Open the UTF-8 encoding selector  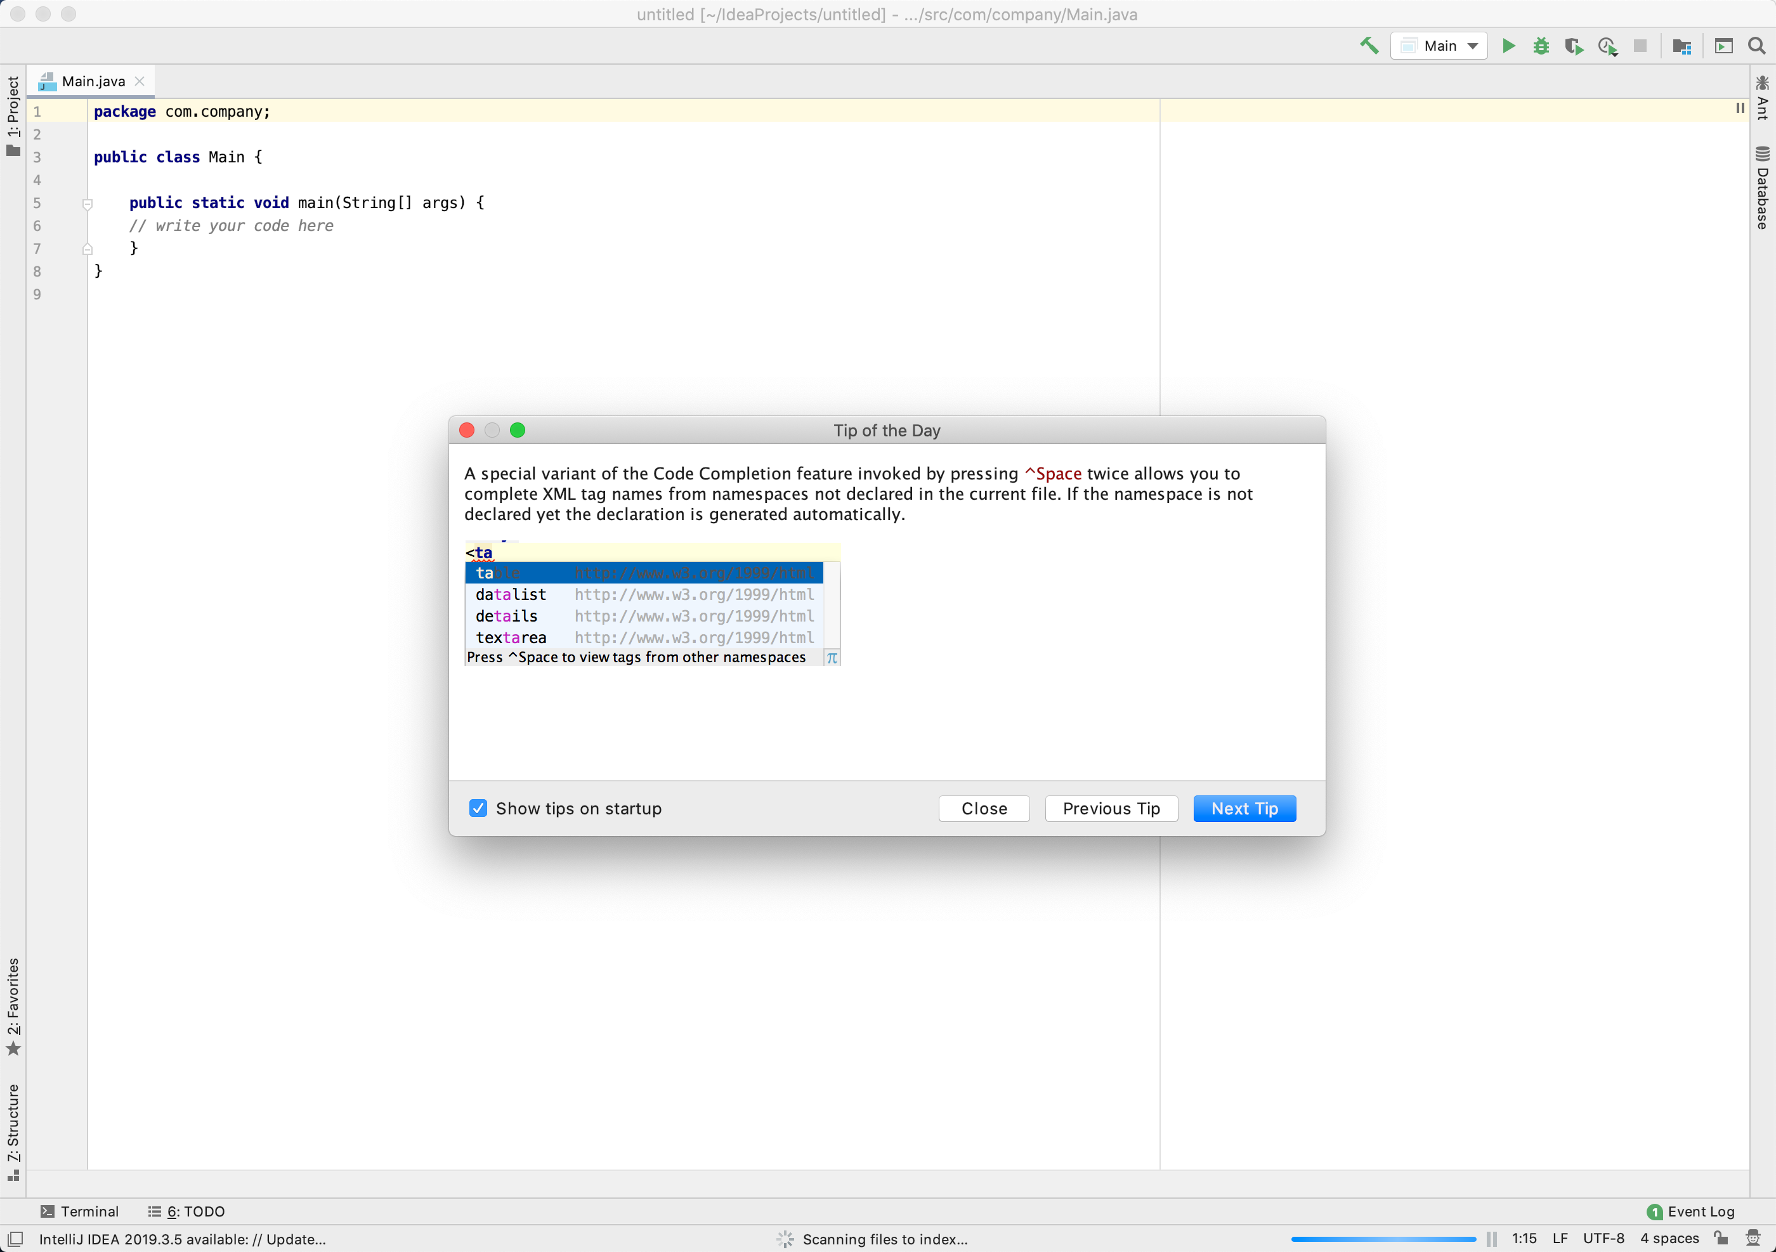click(1603, 1238)
